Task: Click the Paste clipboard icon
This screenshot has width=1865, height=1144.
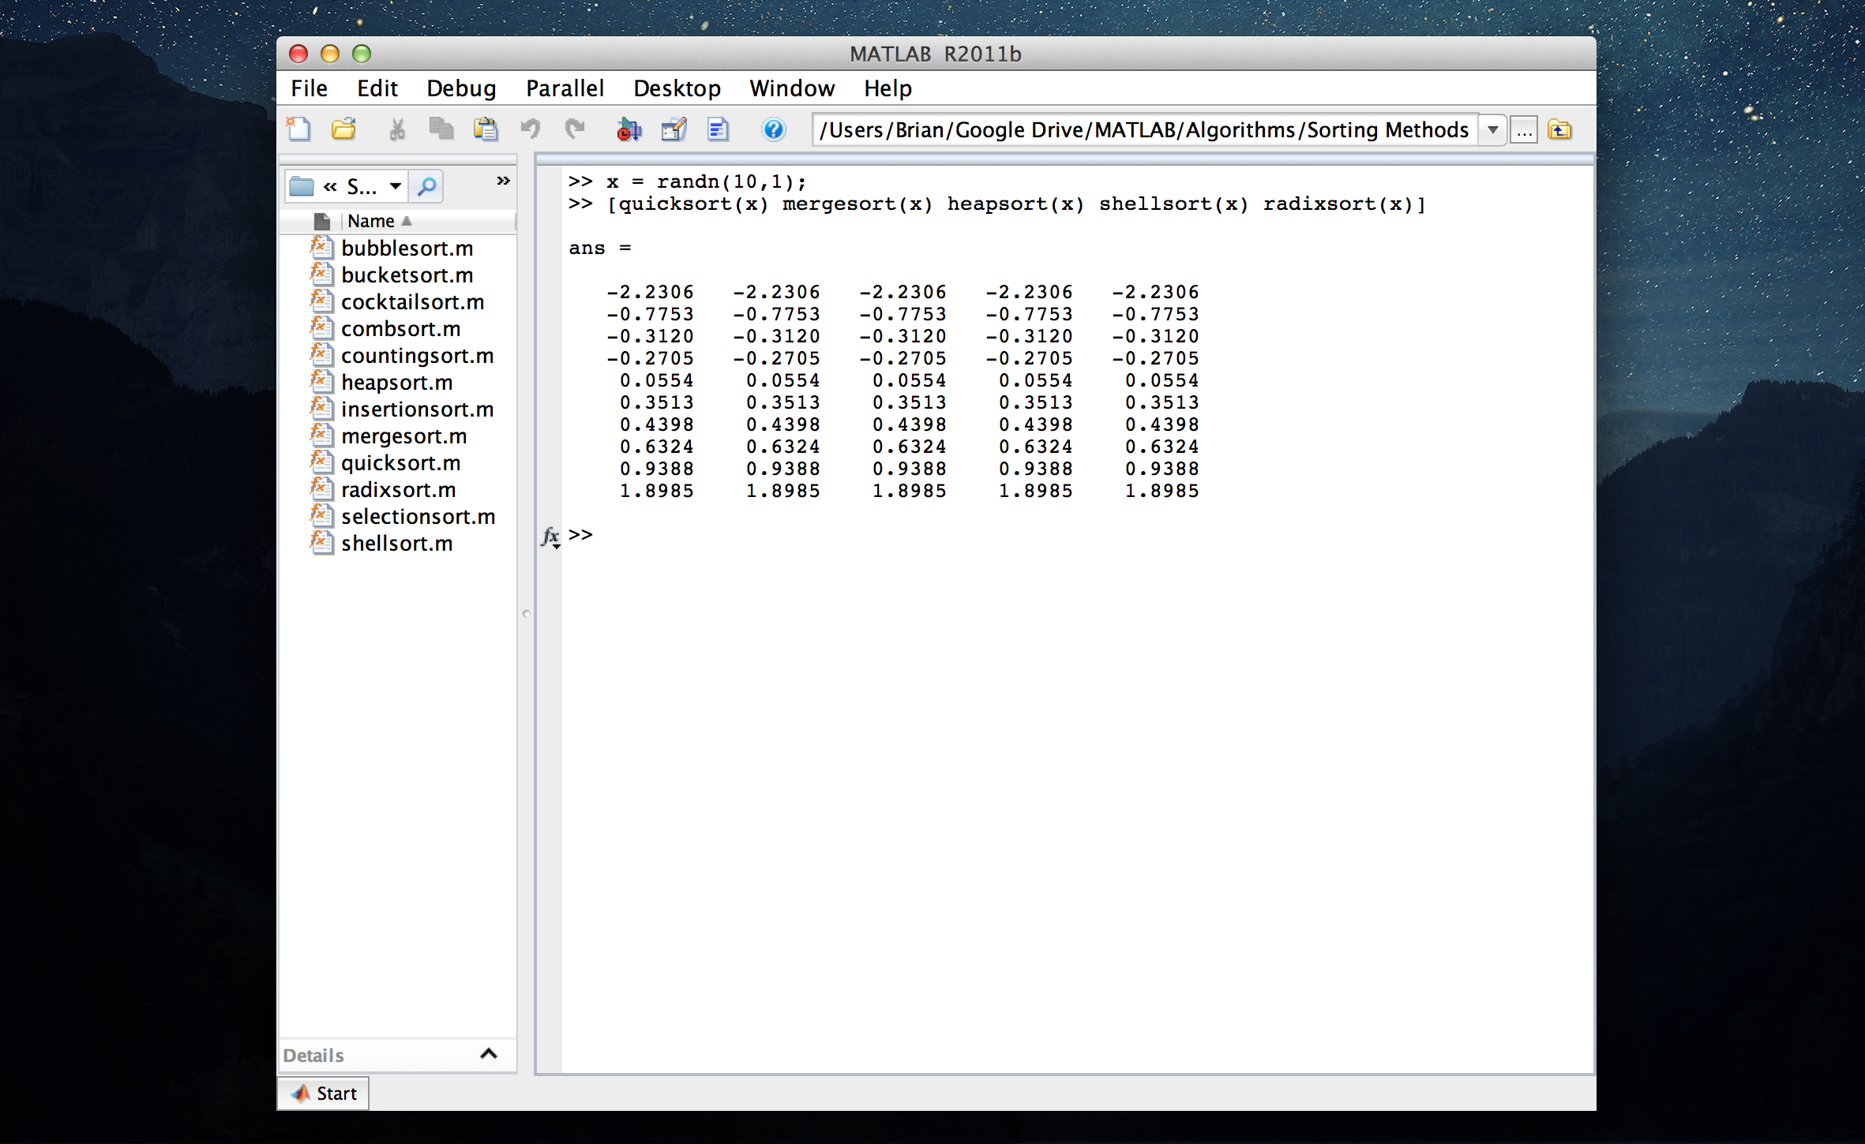Action: 486,129
